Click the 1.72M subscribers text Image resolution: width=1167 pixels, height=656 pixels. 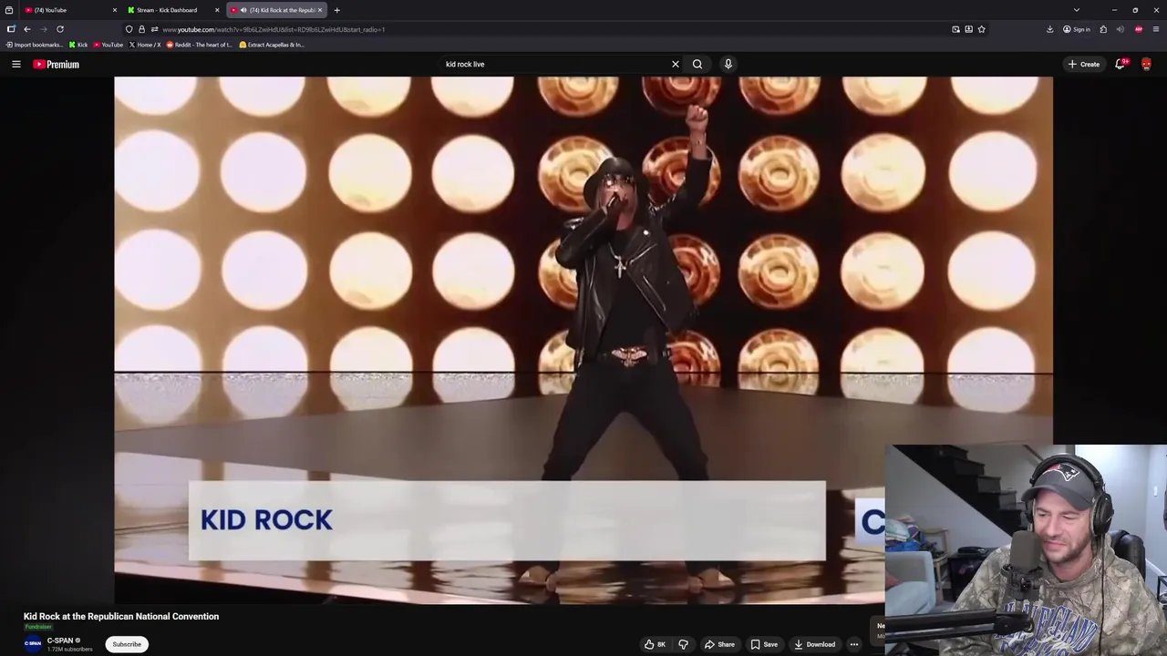click(70, 649)
